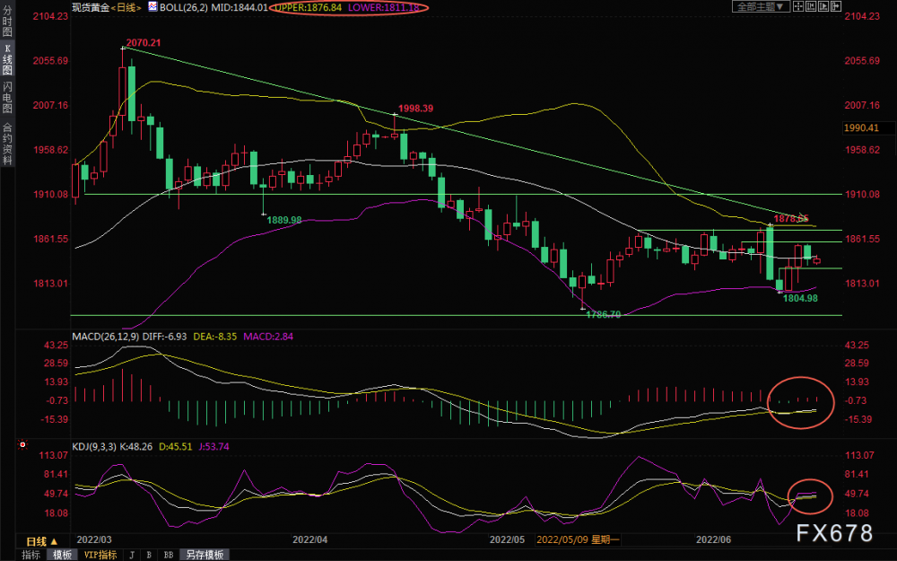The width and height of the screenshot is (897, 561).
Task: Switch to the 分时图 side tab
Action: pos(7,22)
